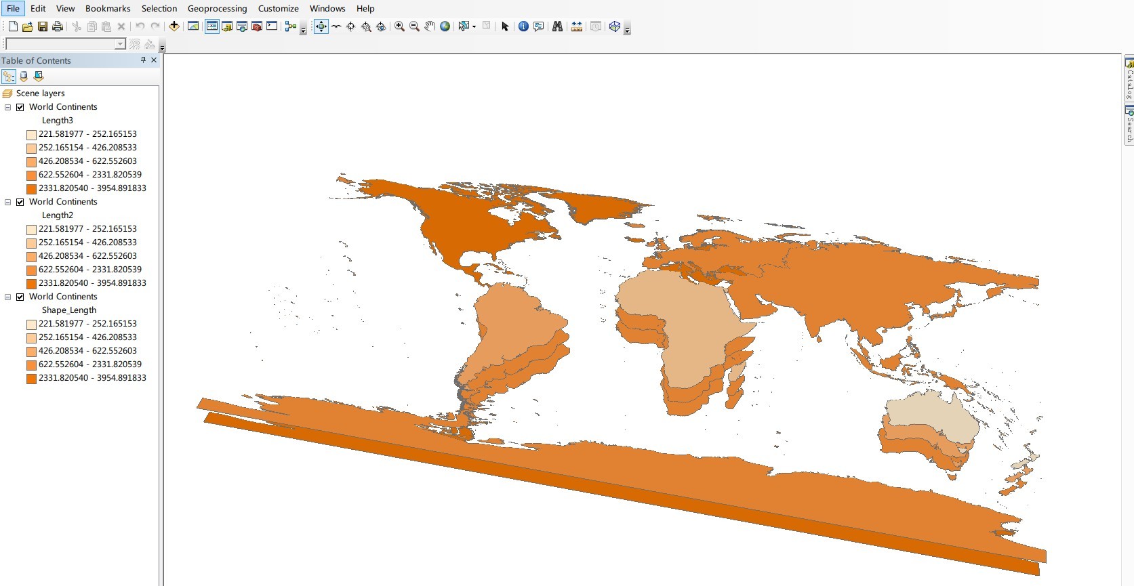Open the File menu
1134x586 pixels.
tap(13, 8)
